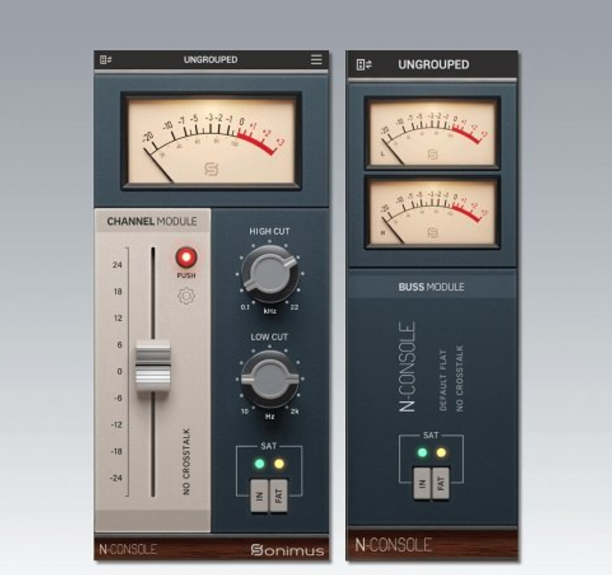Open the gear settings icon under PUSH

point(186,296)
